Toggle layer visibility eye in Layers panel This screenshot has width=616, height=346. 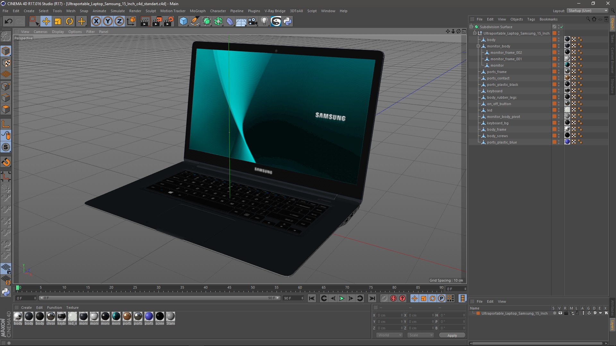tap(560, 313)
